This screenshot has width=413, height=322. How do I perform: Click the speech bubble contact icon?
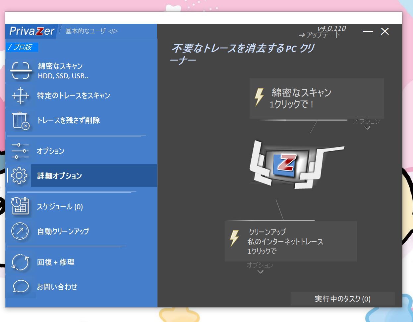tap(21, 287)
